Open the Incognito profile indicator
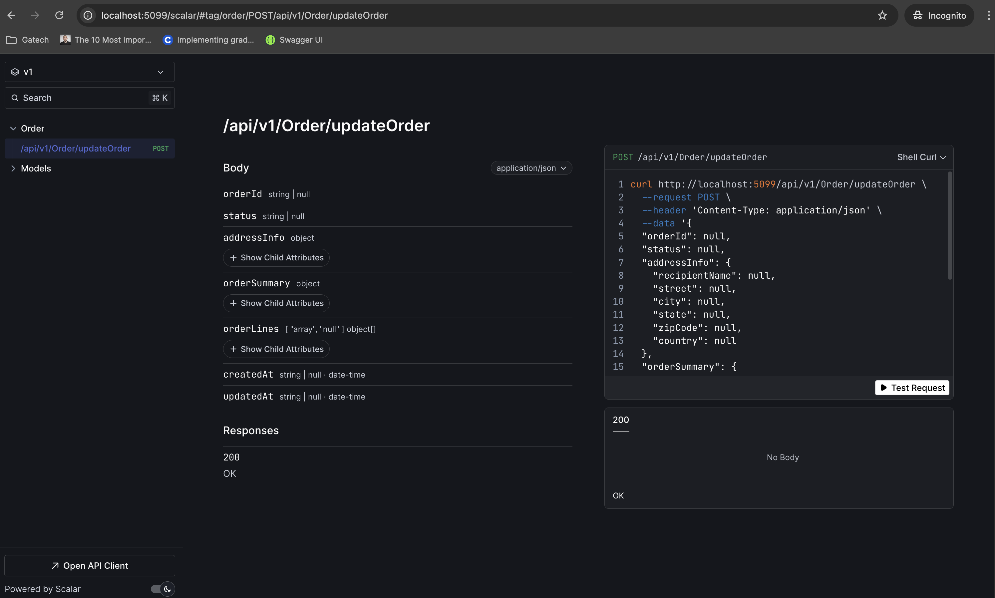 [939, 15]
